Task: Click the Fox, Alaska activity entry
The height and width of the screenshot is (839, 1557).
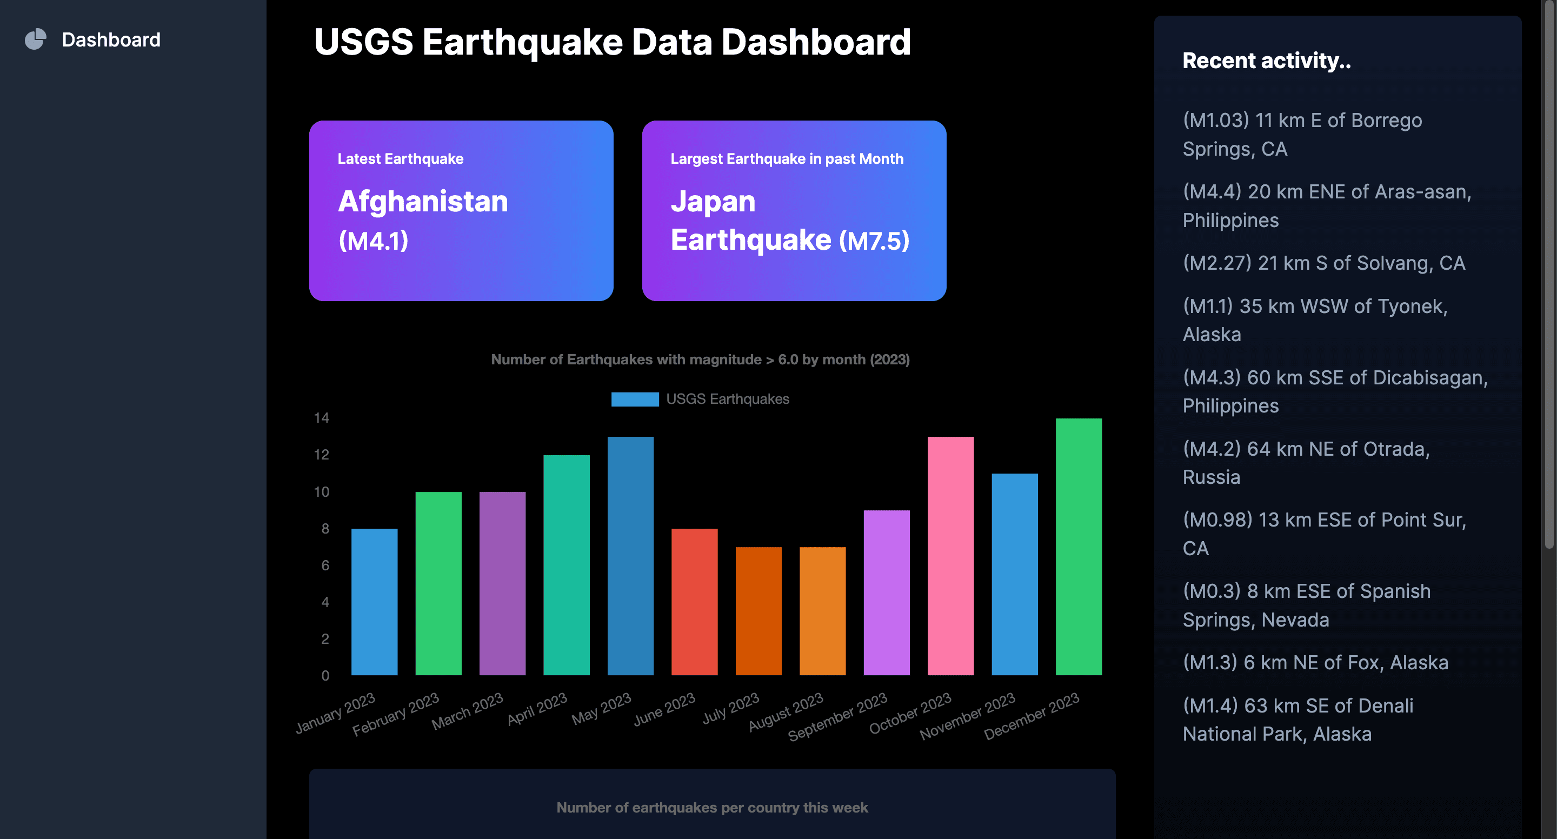Action: 1315,662
